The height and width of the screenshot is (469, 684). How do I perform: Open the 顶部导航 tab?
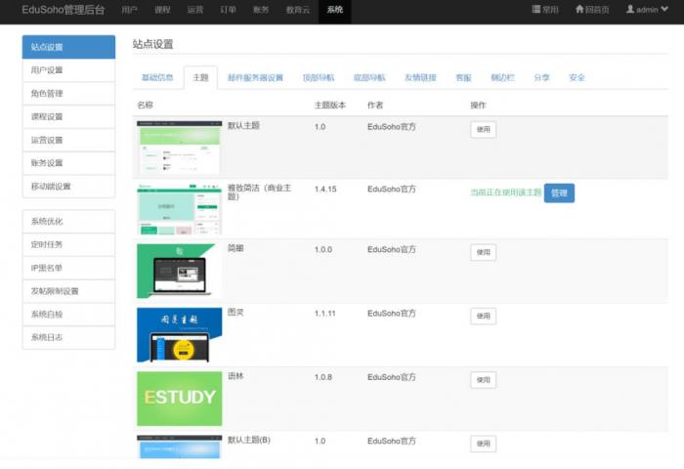318,77
